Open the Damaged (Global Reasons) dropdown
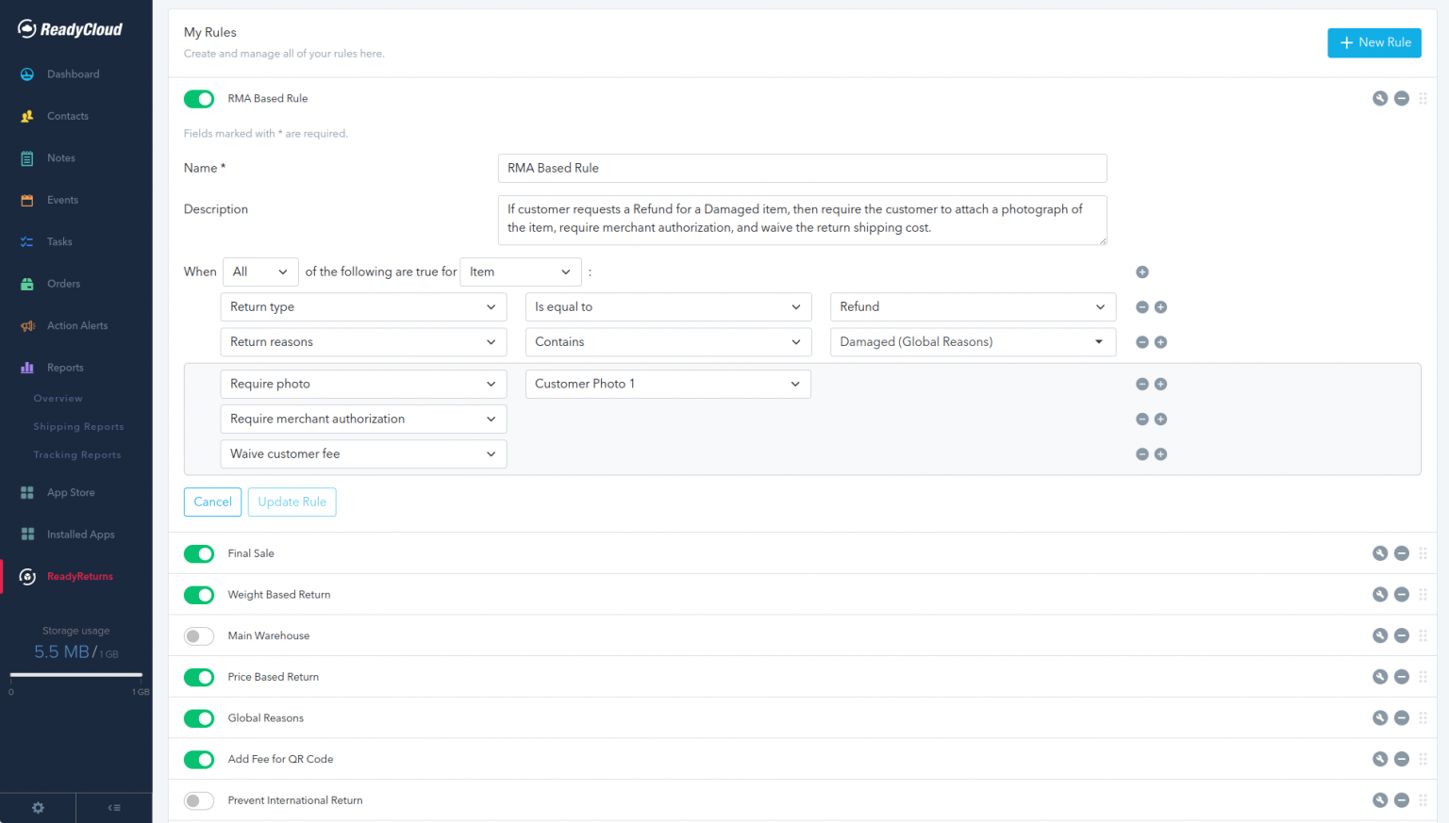This screenshot has width=1449, height=823. 972,342
